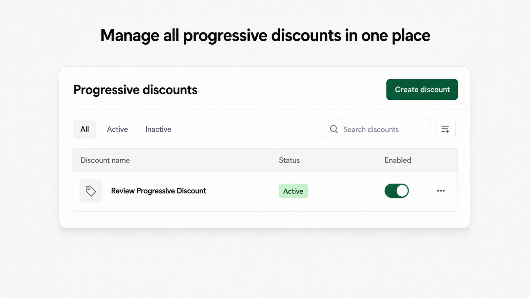Screen dimensions: 530x298
Task: Click the white knob of enabled switch
Action: [402, 191]
